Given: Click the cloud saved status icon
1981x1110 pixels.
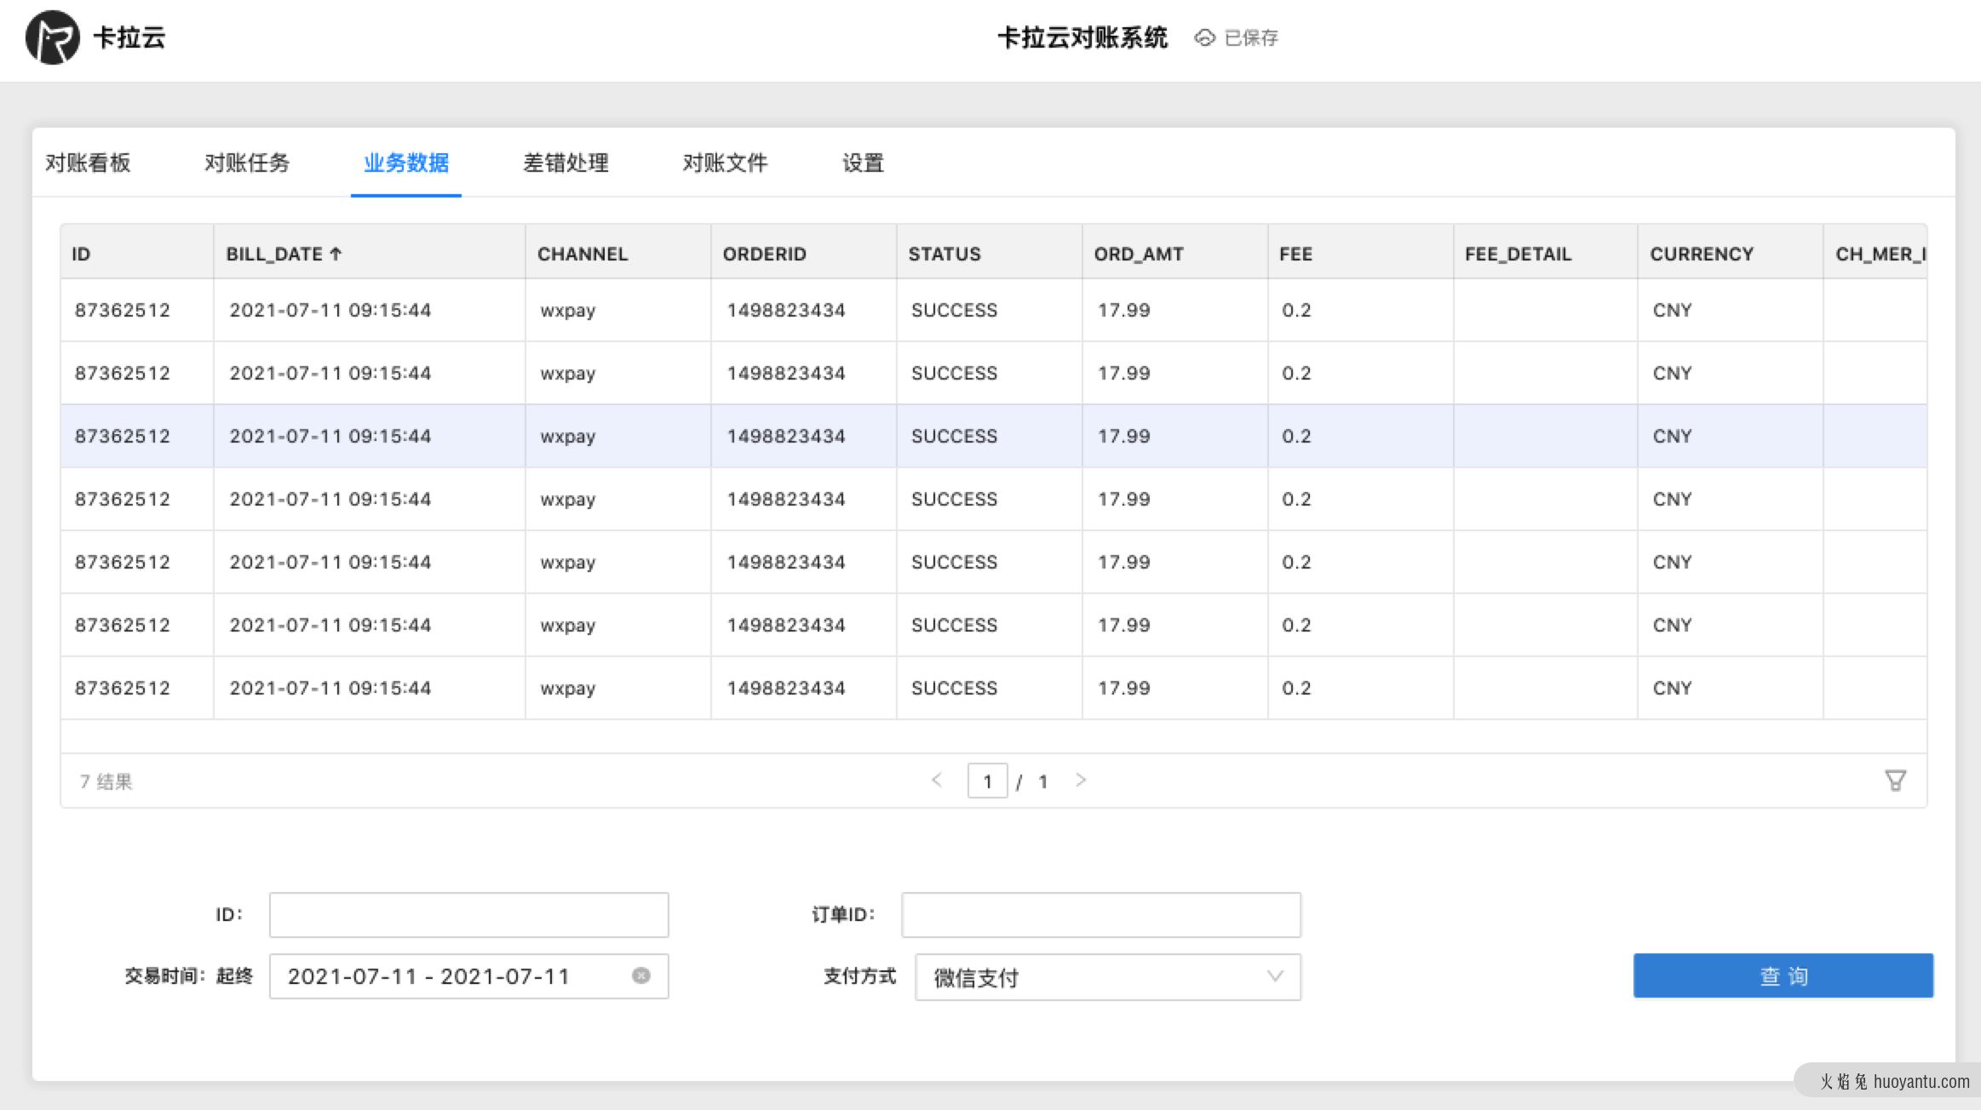Looking at the screenshot, I should (1204, 37).
